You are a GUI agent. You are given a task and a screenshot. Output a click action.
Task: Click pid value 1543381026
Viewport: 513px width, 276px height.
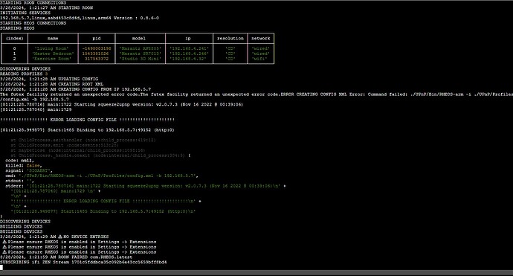coord(95,54)
